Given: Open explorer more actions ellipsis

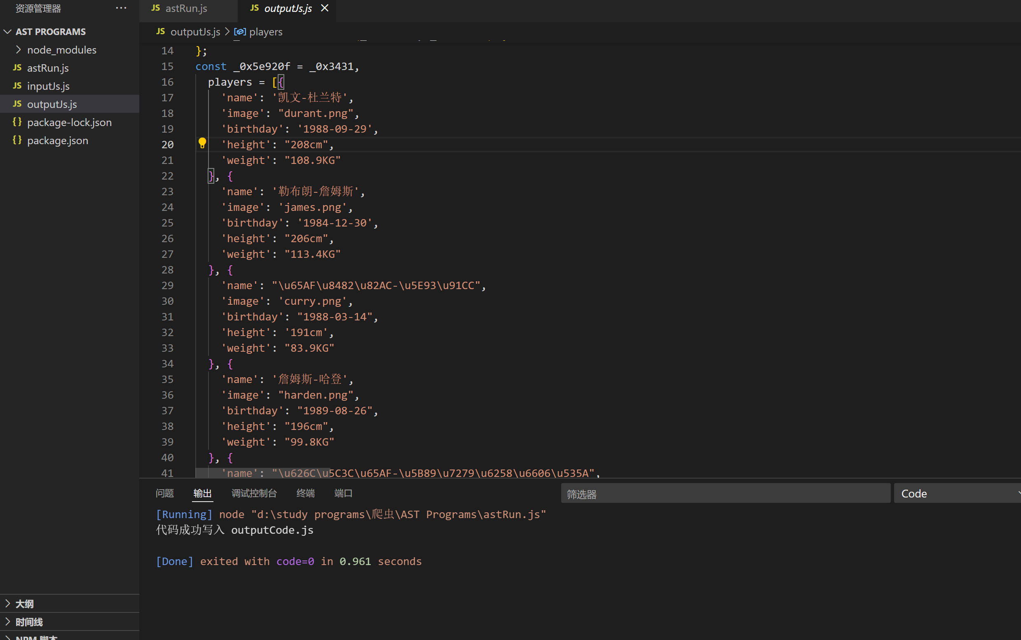Looking at the screenshot, I should [x=121, y=8].
